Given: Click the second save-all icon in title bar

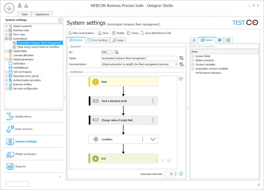Looking at the screenshot, I should (x=26, y=6).
